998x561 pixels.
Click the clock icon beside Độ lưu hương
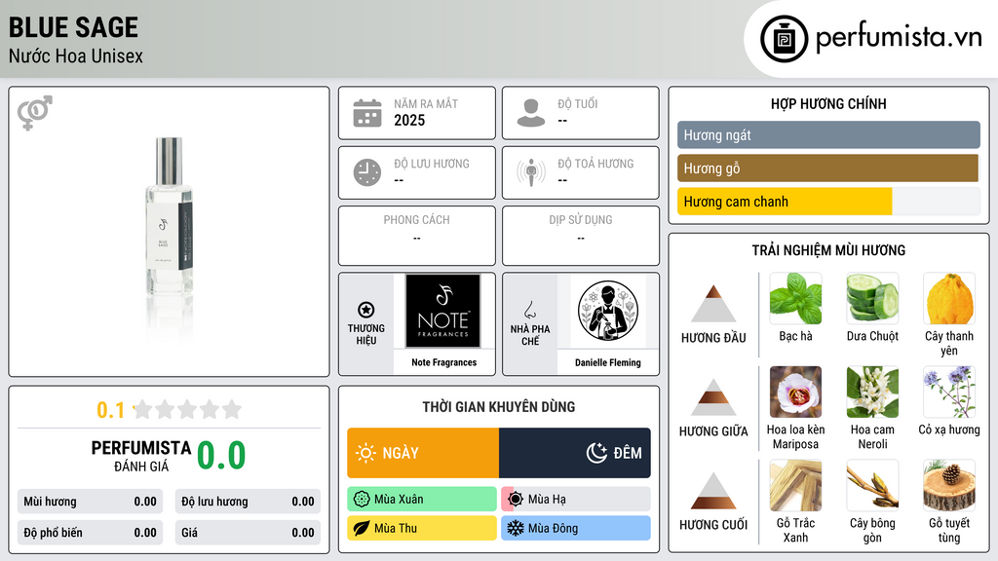pyautogui.click(x=367, y=172)
